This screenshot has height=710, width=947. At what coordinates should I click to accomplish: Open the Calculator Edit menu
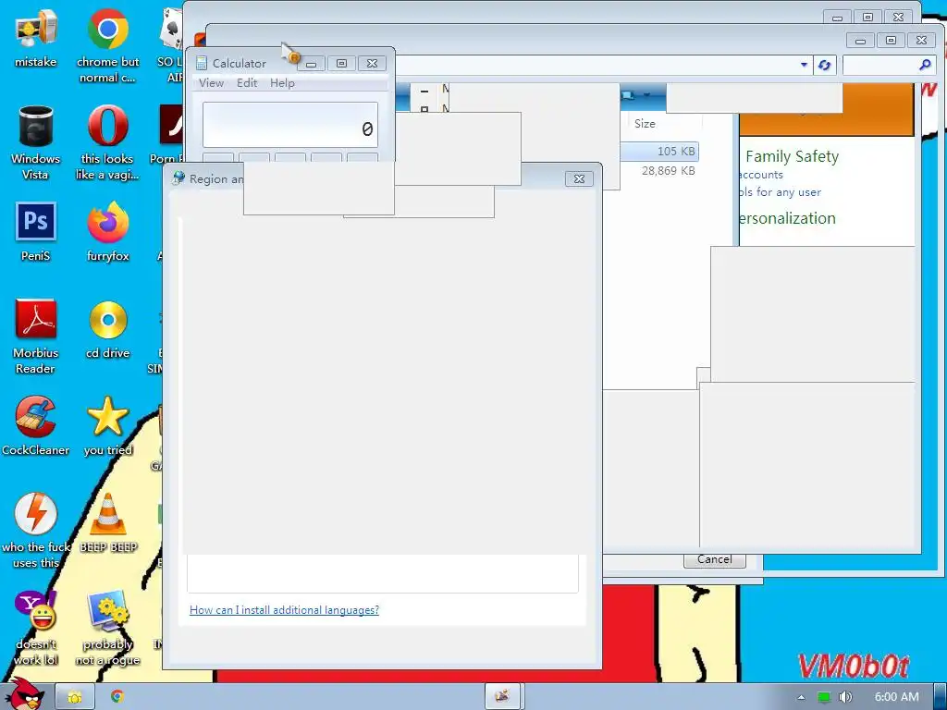click(x=247, y=82)
